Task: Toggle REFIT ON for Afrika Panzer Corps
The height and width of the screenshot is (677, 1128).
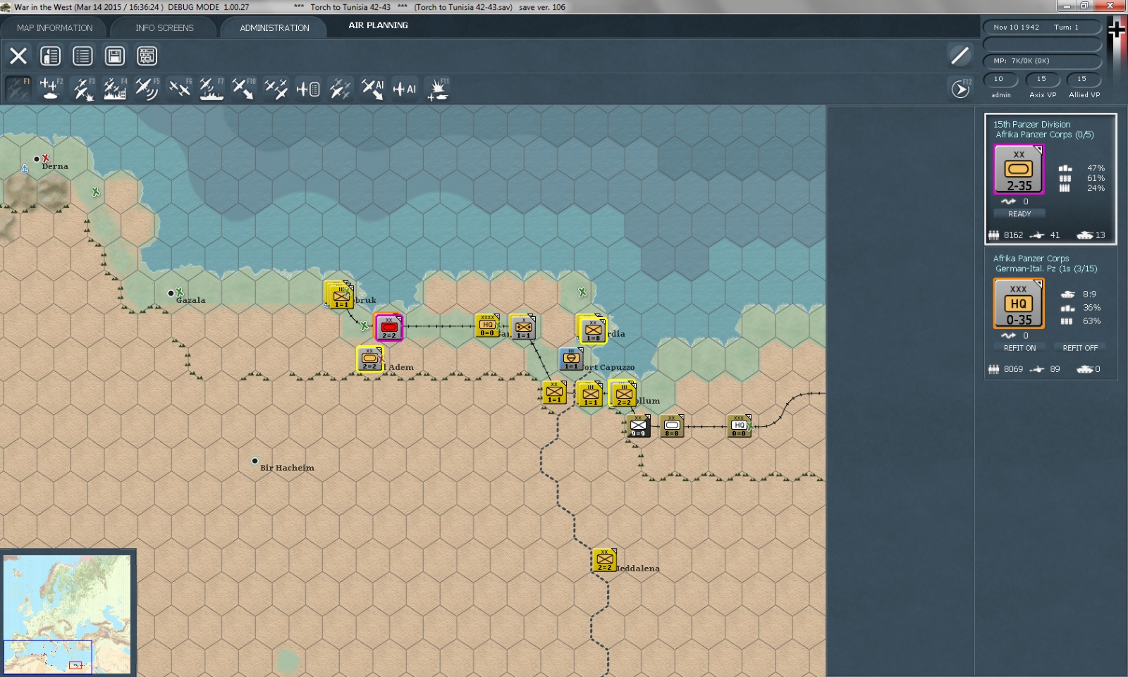Action: pos(1019,348)
